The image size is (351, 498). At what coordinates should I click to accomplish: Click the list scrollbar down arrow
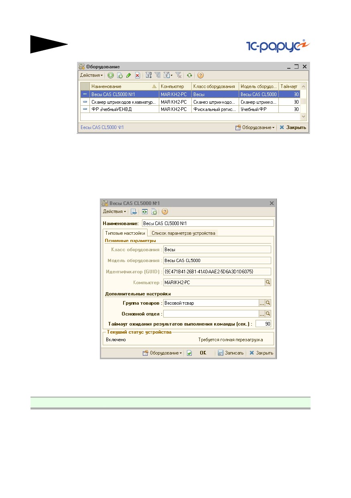(x=304, y=116)
